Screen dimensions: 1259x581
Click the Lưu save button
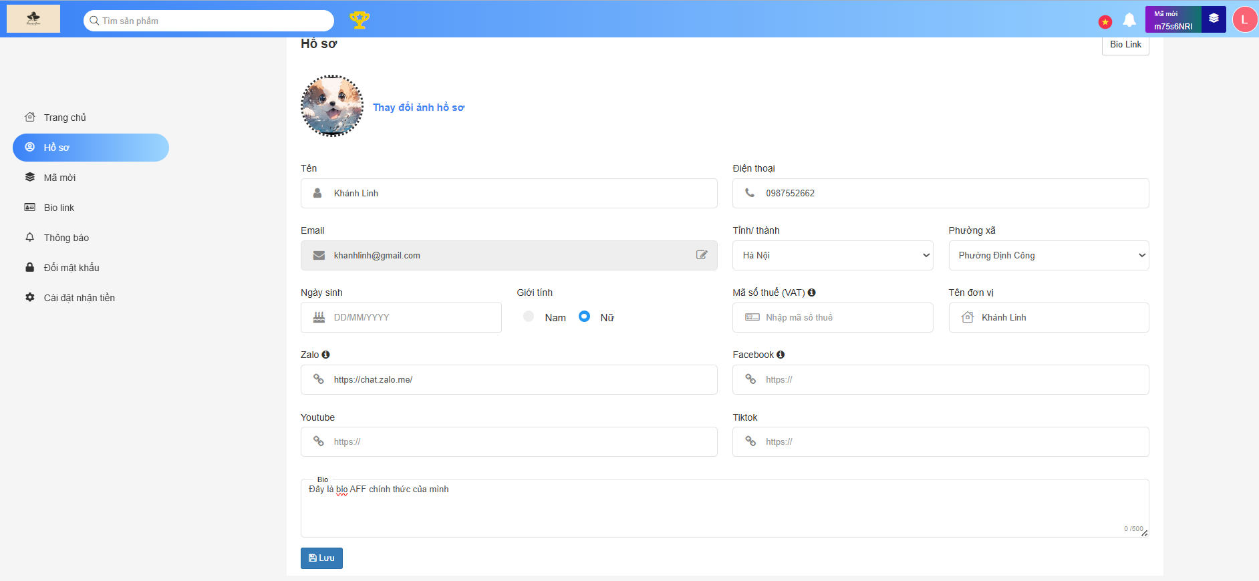pyautogui.click(x=321, y=558)
